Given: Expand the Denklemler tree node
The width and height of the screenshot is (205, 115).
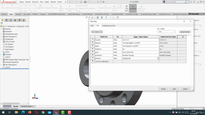Looking at the screenshot, I should [x=1, y=39].
